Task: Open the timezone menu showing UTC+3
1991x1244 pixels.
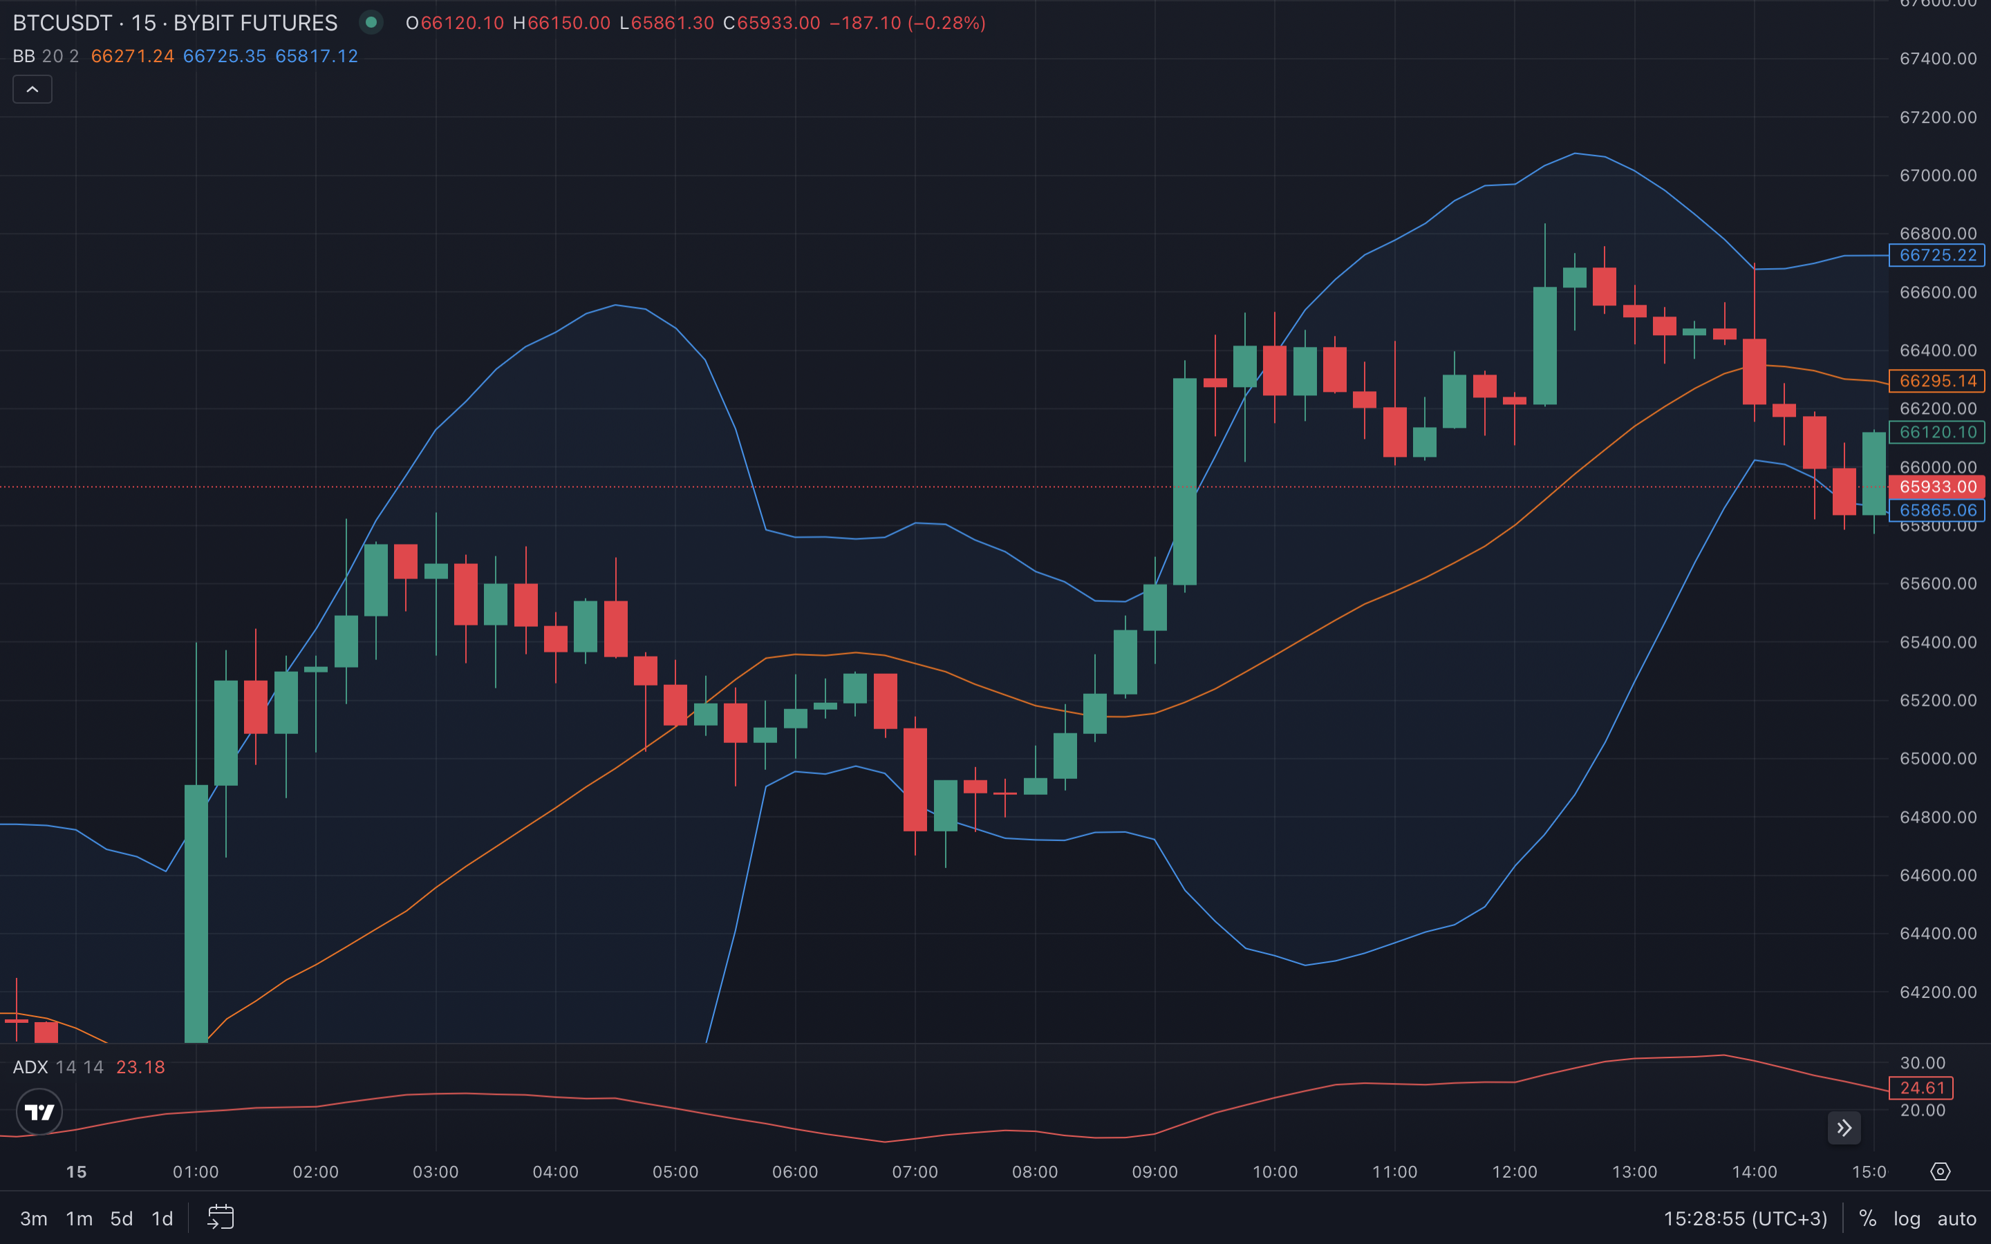Action: pos(1745,1218)
